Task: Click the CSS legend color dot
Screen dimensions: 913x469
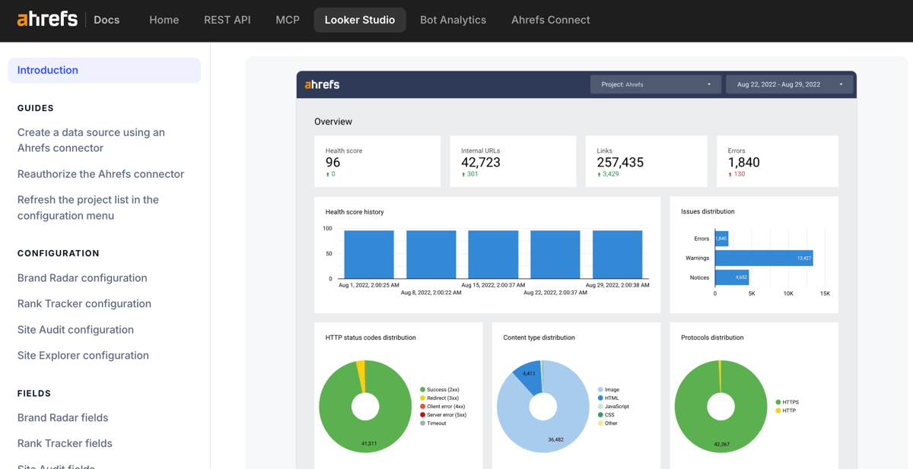Action: click(600, 415)
